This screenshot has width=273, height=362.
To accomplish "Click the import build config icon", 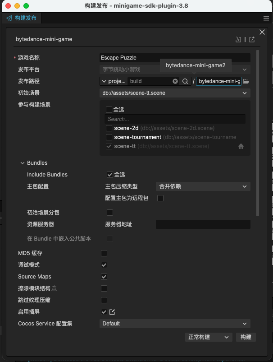I will coord(238,39).
